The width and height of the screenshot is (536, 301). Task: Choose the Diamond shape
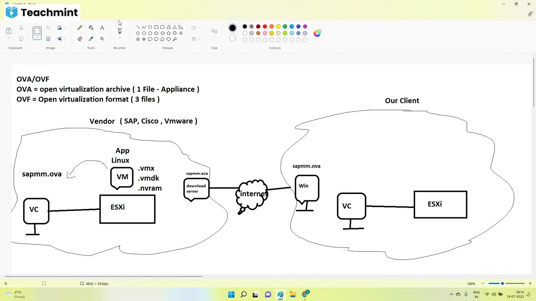tap(138, 33)
